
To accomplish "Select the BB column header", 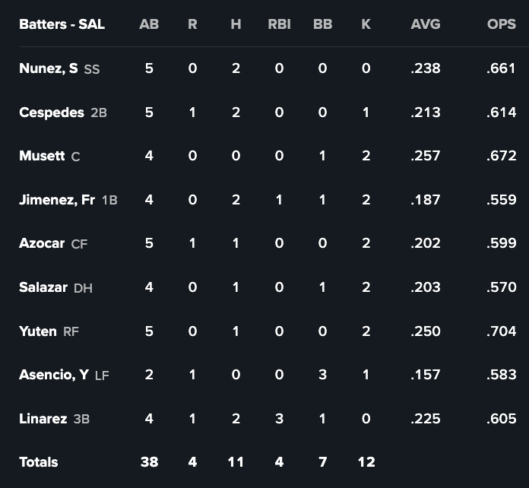I will tap(322, 24).
